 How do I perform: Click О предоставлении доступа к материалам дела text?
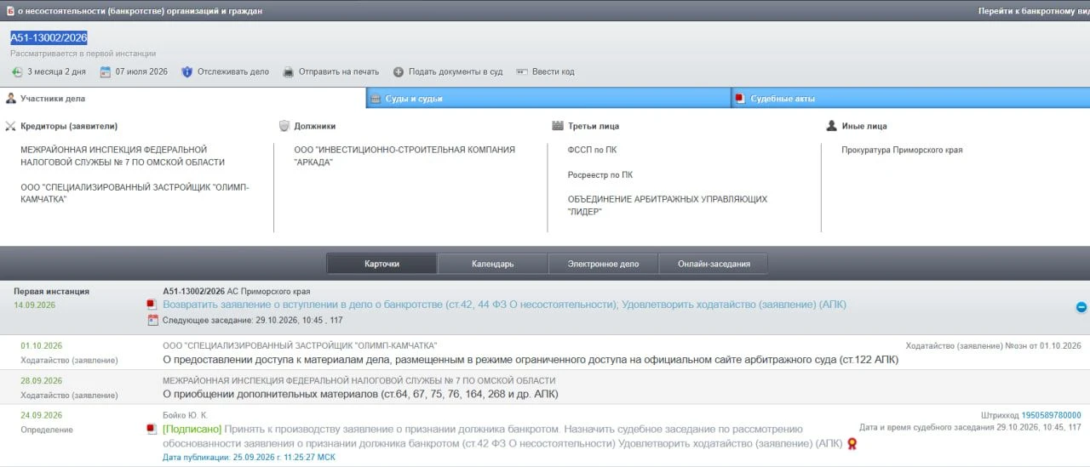coord(531,360)
